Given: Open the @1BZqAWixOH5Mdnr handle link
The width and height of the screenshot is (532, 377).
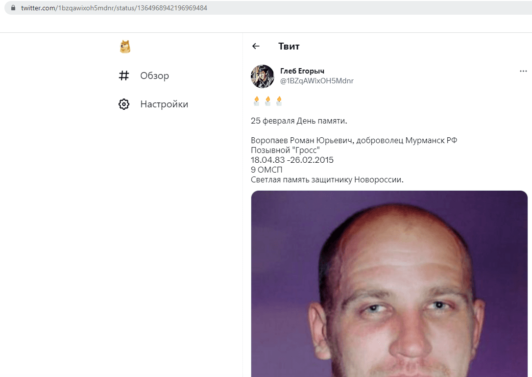Looking at the screenshot, I should pos(316,81).
